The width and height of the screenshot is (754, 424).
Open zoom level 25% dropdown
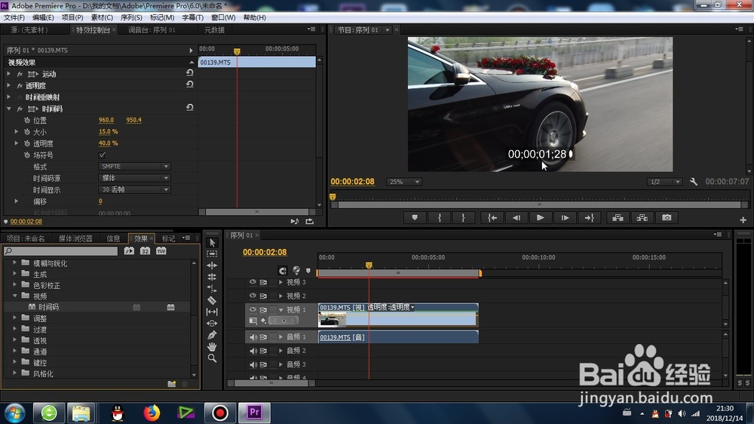coord(404,182)
